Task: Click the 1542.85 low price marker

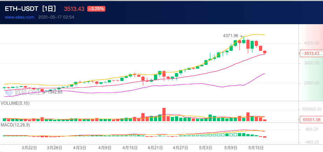Action: pyautogui.click(x=54, y=92)
